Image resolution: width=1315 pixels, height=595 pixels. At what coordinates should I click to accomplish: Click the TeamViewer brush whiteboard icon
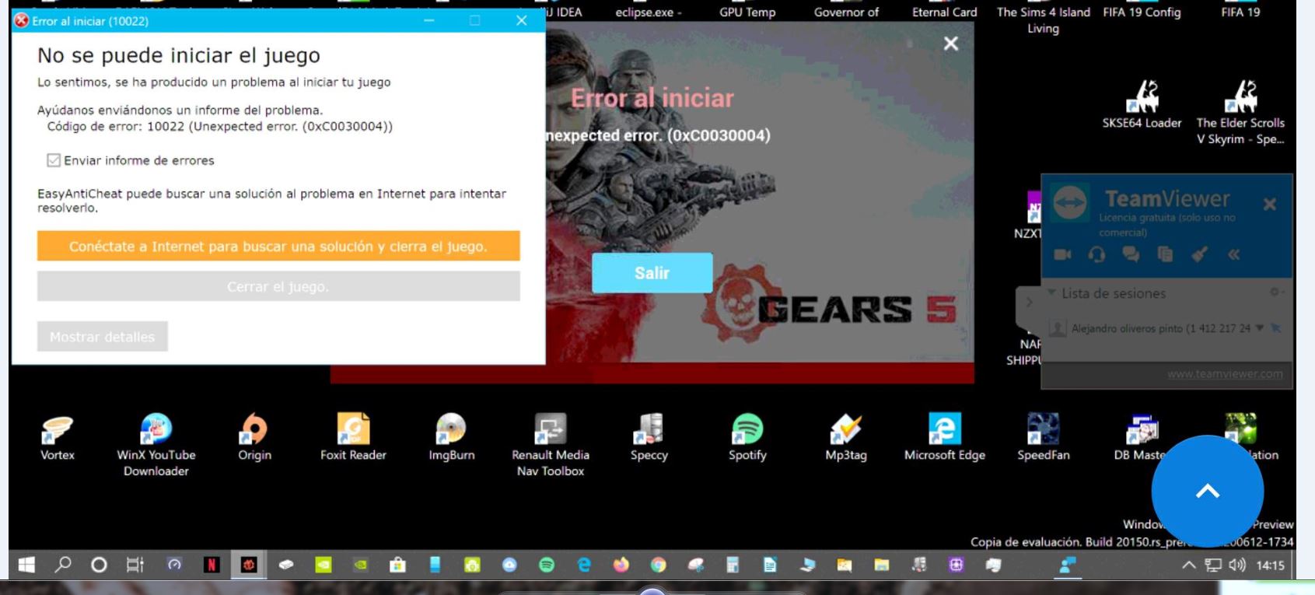pos(1199,254)
